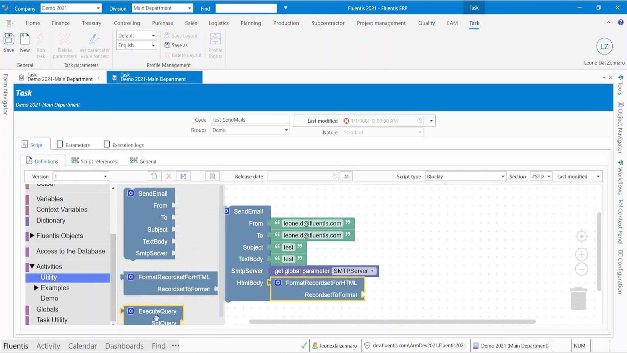
Task: Clear Last modified date with red X
Action: coord(346,121)
